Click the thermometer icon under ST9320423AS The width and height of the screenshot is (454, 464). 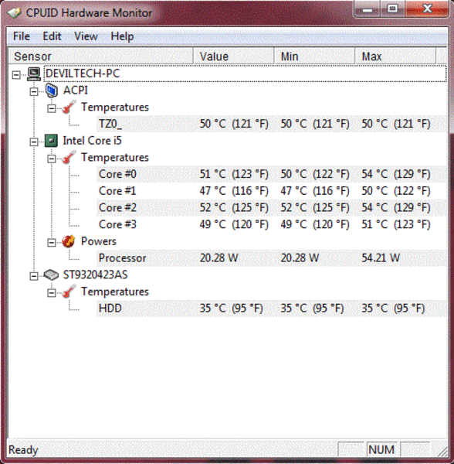69,292
